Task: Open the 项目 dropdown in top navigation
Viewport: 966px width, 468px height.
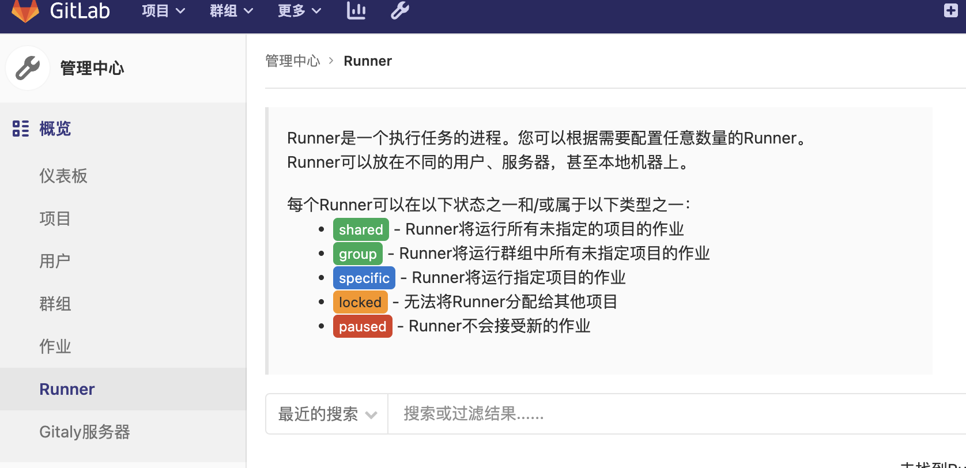Action: [x=164, y=10]
